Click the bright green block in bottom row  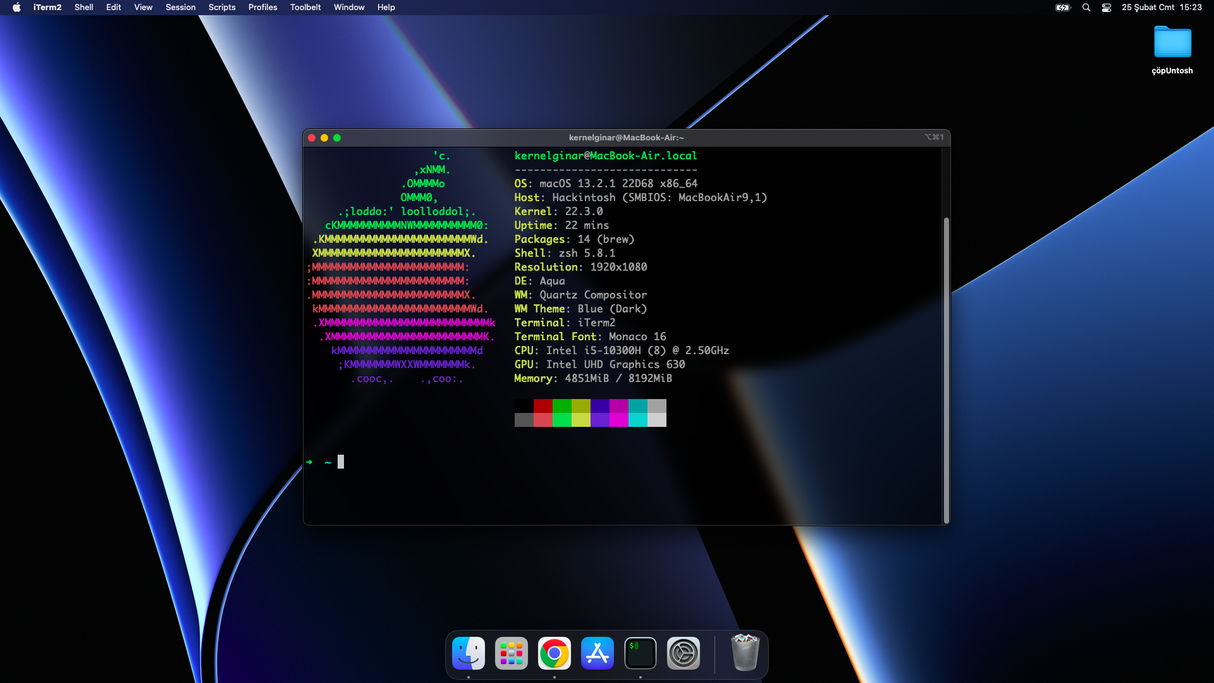click(561, 420)
